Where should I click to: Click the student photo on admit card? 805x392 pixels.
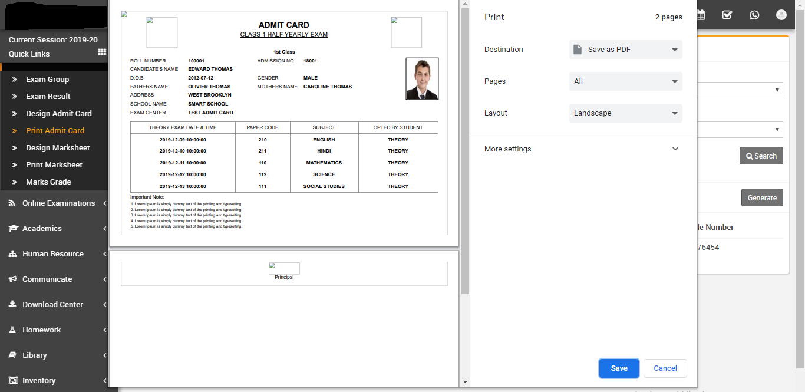[x=422, y=79]
